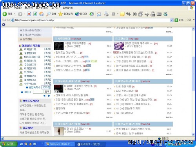Click the Windows Start button
Viewport: 196px width, 147px height.
coord(9,144)
